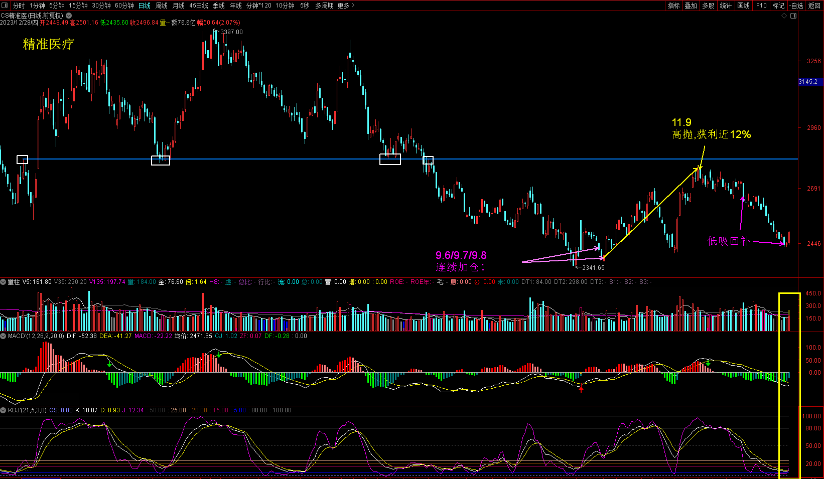Image resolution: width=824 pixels, height=479 pixels.
Task: Open F10 company information
Action: (x=762, y=6)
